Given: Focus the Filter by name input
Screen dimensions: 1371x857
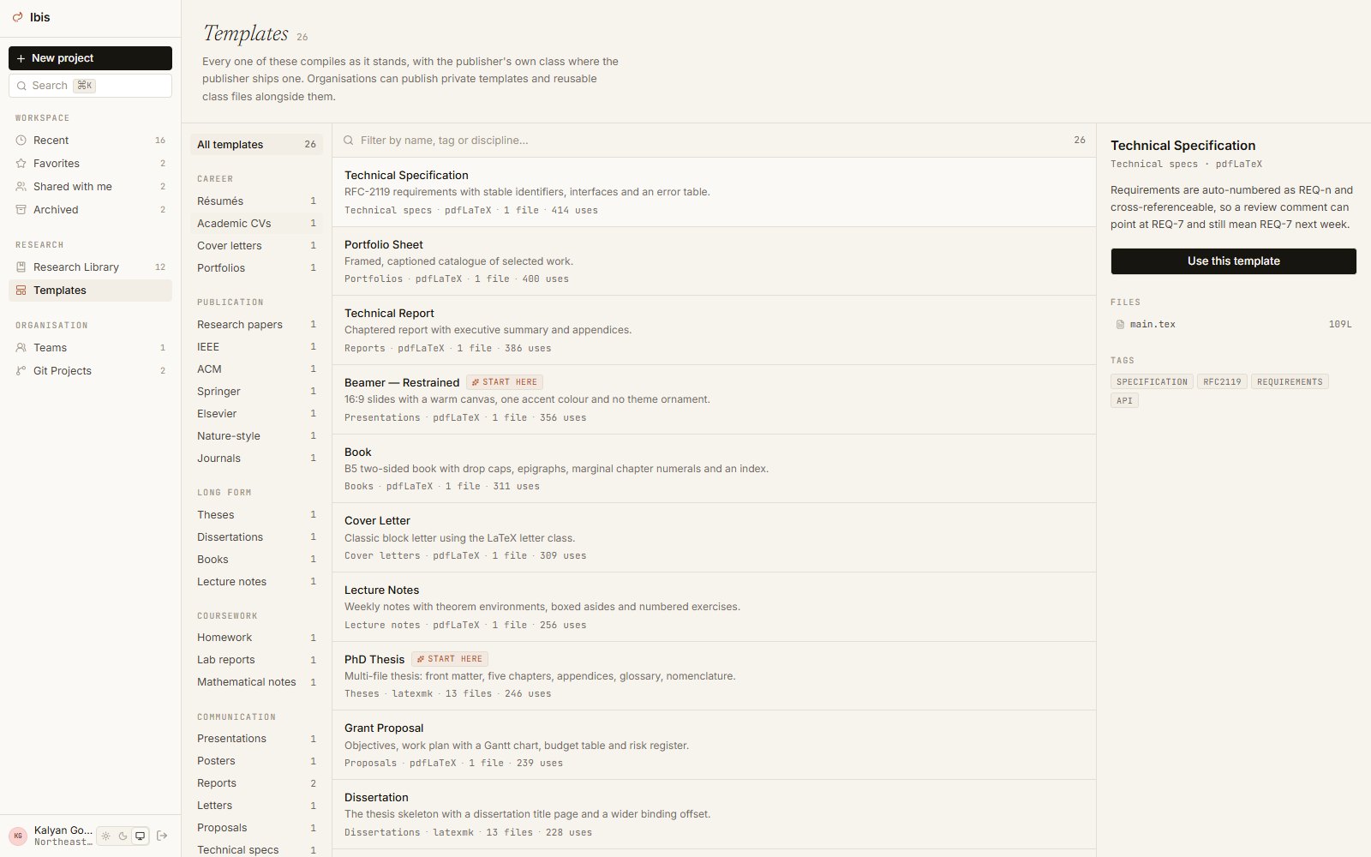Looking at the screenshot, I should [714, 141].
